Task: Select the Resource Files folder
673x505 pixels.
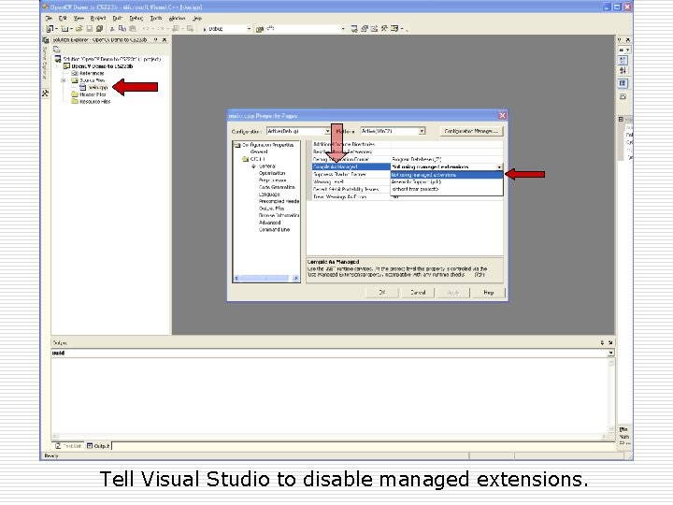Action: click(x=91, y=102)
